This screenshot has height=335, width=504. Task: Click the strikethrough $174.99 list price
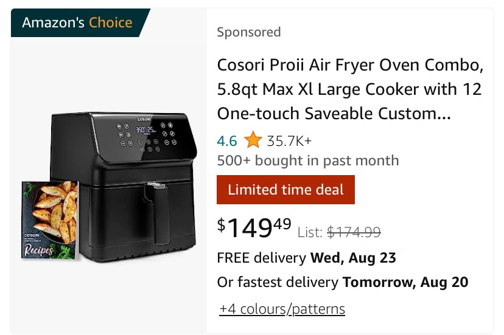354,232
